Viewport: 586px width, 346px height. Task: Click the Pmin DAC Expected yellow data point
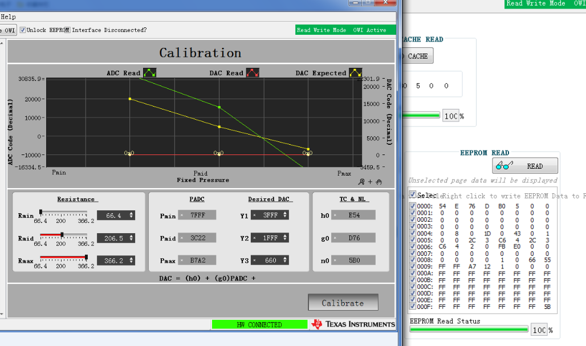(130, 99)
